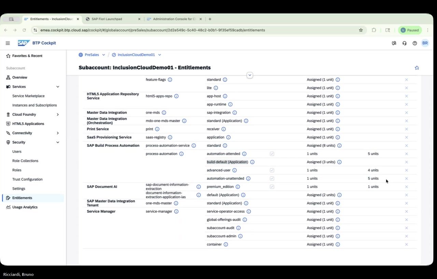Add subaccount to favorites star
Screen dimensions: 437x279
point(417,68)
